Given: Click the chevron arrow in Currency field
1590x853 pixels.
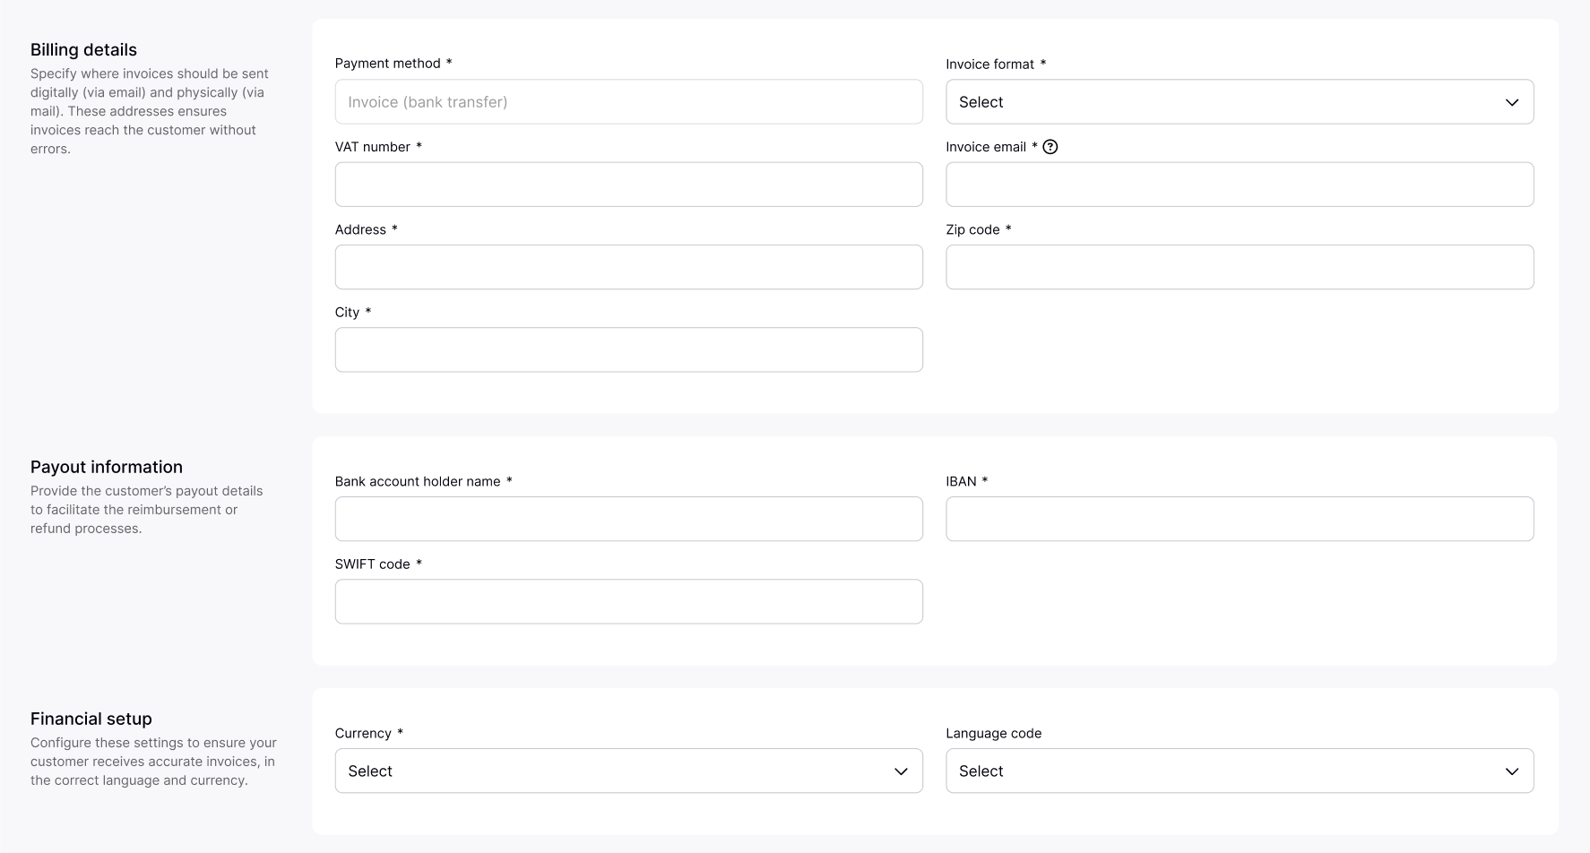Looking at the screenshot, I should tap(901, 771).
